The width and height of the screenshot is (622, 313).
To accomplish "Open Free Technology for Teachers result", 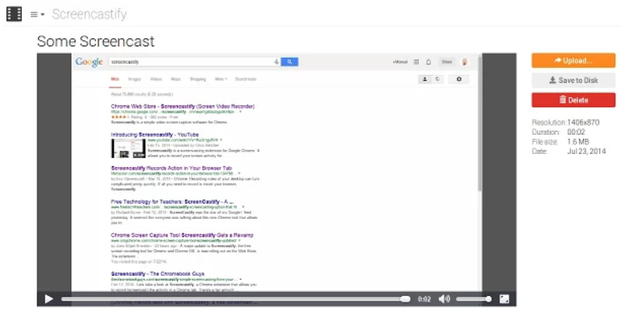I will (x=172, y=202).
